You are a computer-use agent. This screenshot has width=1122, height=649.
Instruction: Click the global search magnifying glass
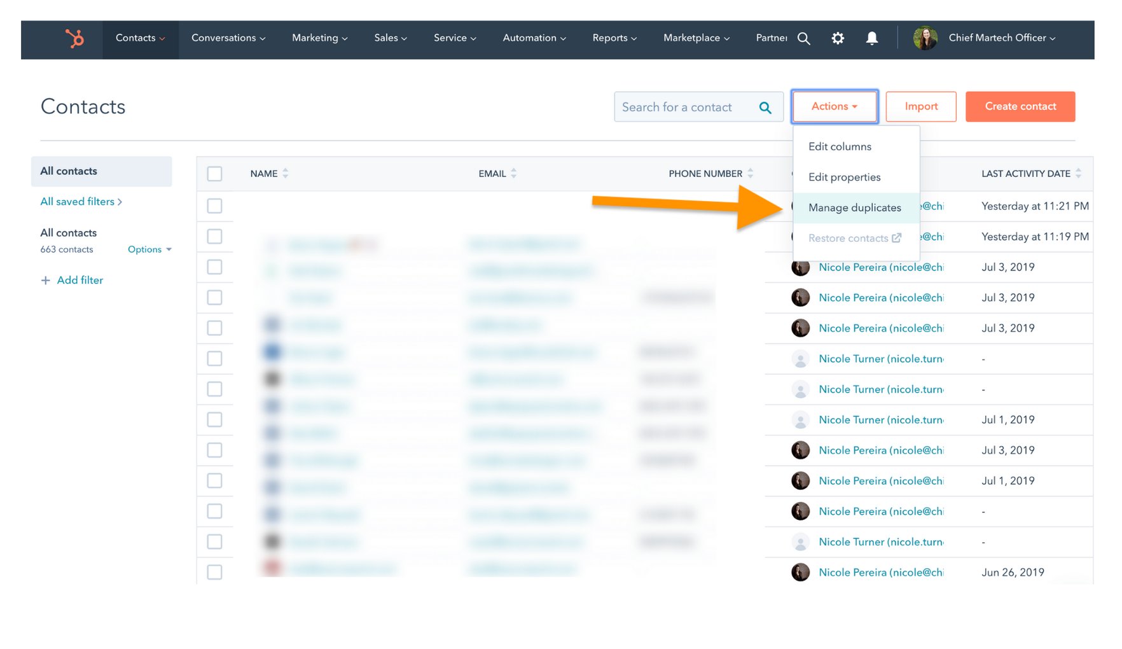[x=804, y=38]
